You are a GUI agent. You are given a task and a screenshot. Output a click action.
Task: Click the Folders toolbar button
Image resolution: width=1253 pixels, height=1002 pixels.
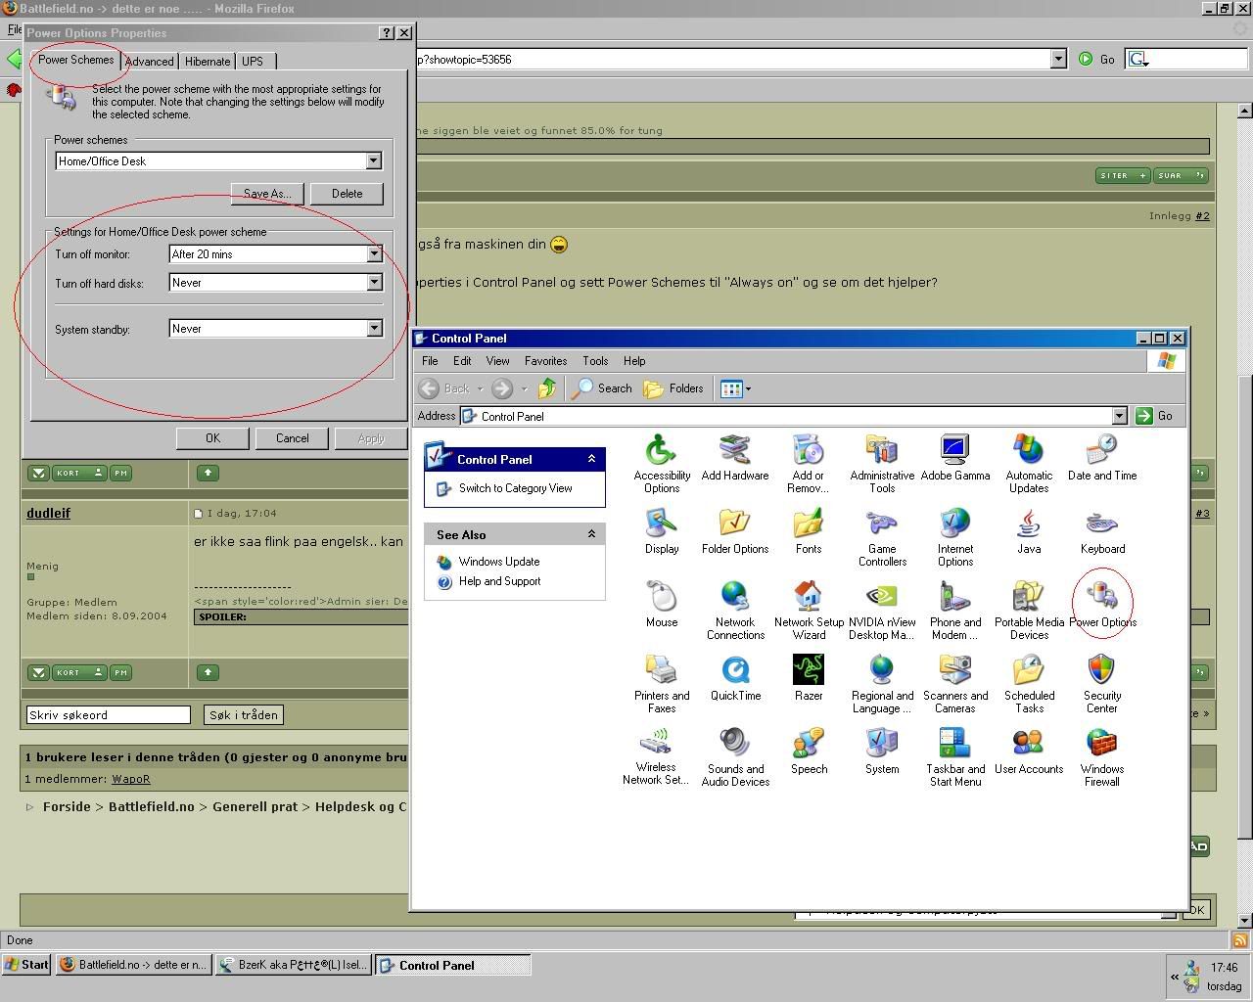[x=673, y=388]
